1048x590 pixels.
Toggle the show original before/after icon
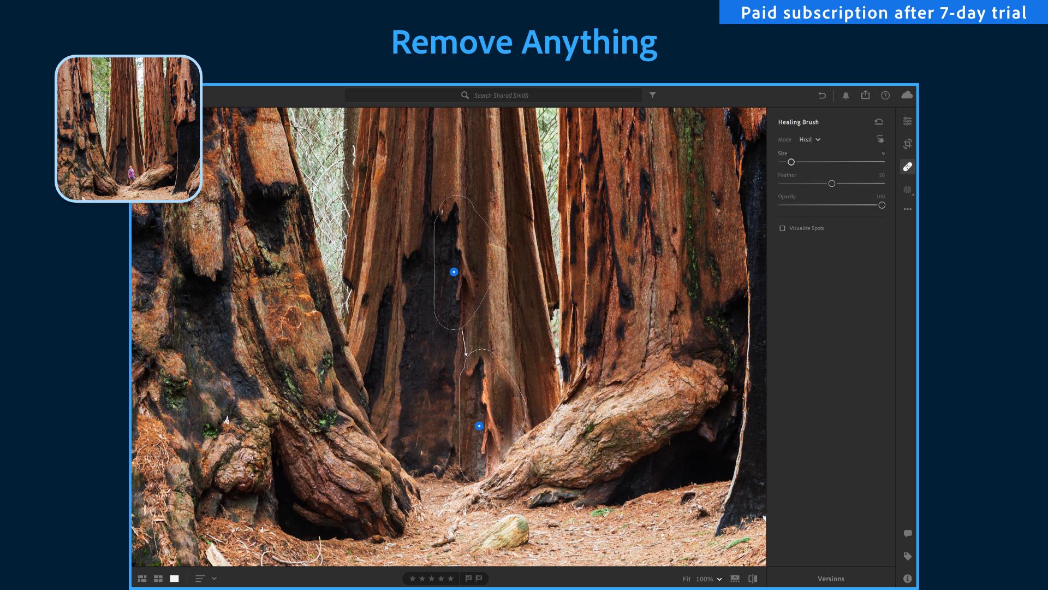point(753,579)
